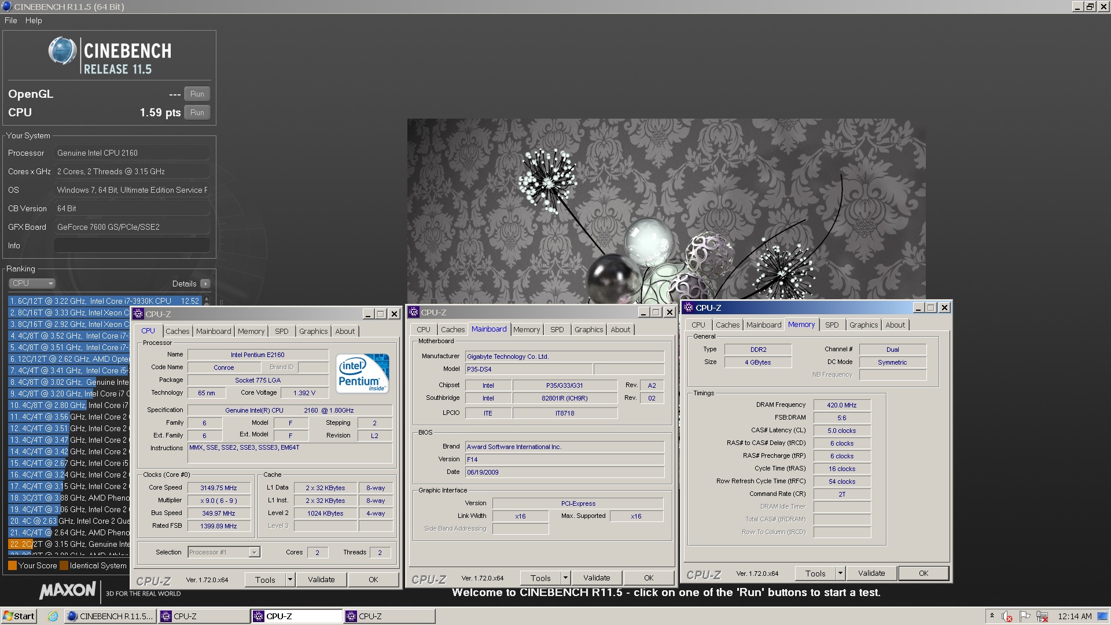Select SPD tab in middle CPU-Z window
This screenshot has height=625, width=1111.
coord(557,329)
